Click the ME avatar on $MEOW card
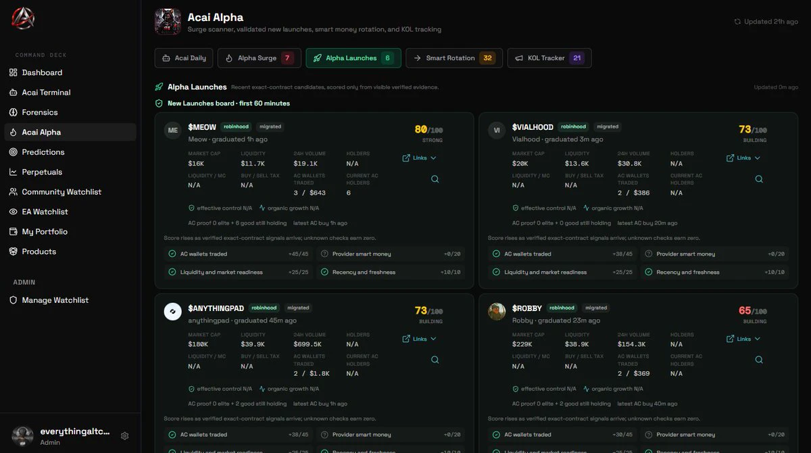 (x=173, y=130)
